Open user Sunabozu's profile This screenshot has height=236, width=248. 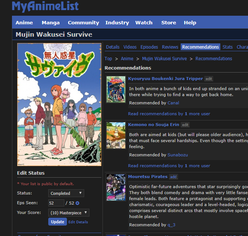click(x=178, y=155)
